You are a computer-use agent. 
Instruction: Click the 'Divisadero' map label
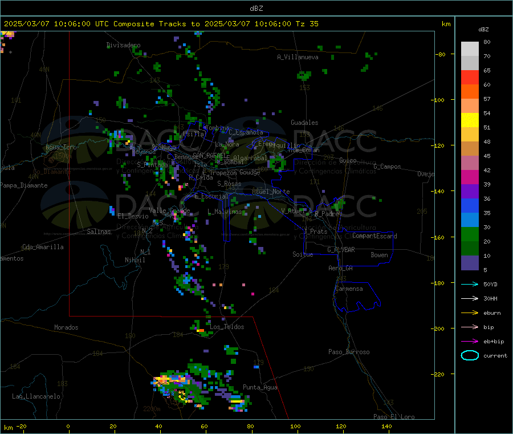tap(123, 45)
